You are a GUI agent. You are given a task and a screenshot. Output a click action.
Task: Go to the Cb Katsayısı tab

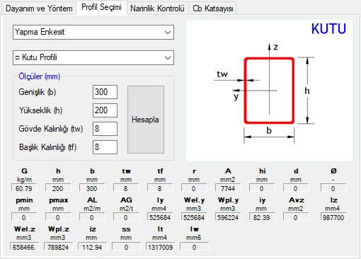point(212,8)
